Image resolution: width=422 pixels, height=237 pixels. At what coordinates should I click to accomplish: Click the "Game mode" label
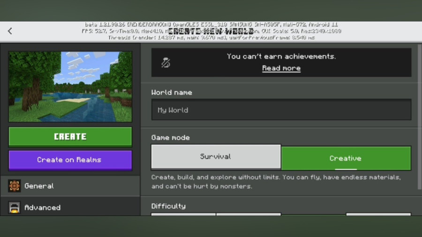click(x=170, y=138)
